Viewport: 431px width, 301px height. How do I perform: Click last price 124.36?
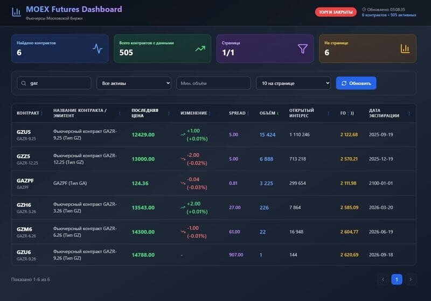pos(140,183)
